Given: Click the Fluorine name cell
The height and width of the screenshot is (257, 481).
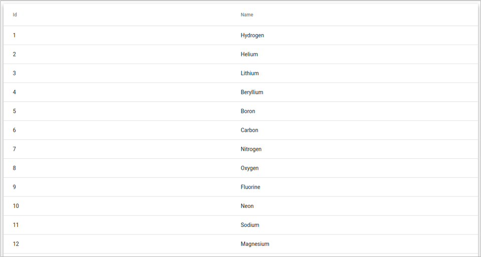Looking at the screenshot, I should coord(251,187).
